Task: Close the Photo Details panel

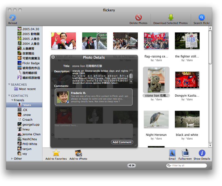Action: tap(53, 57)
